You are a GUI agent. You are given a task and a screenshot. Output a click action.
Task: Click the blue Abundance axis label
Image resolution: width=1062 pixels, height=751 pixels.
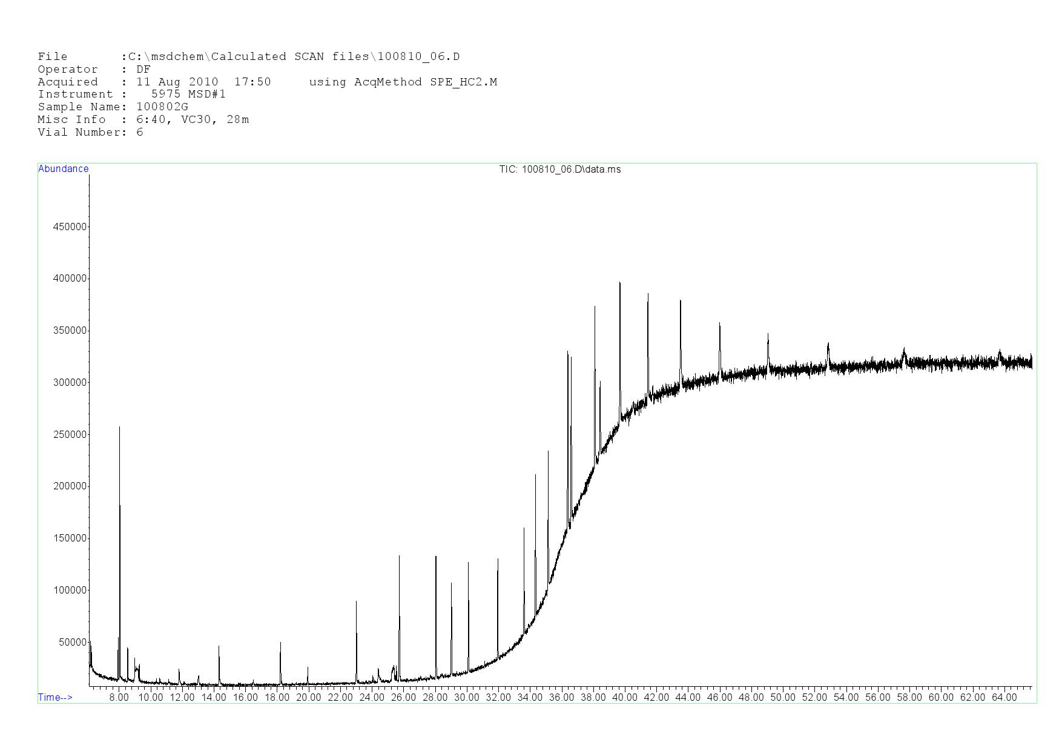click(x=63, y=169)
